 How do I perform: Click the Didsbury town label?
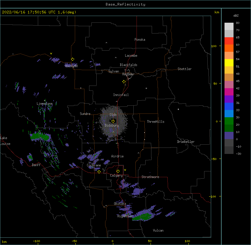tap(112, 125)
